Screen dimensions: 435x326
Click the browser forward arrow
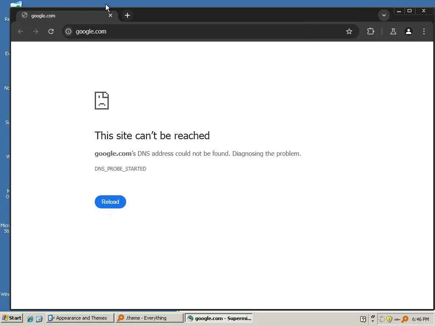[x=36, y=31]
